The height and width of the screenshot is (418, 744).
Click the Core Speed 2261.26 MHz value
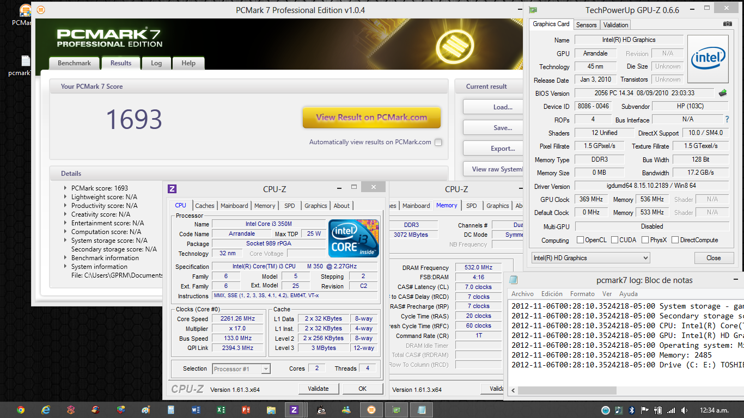[237, 319]
